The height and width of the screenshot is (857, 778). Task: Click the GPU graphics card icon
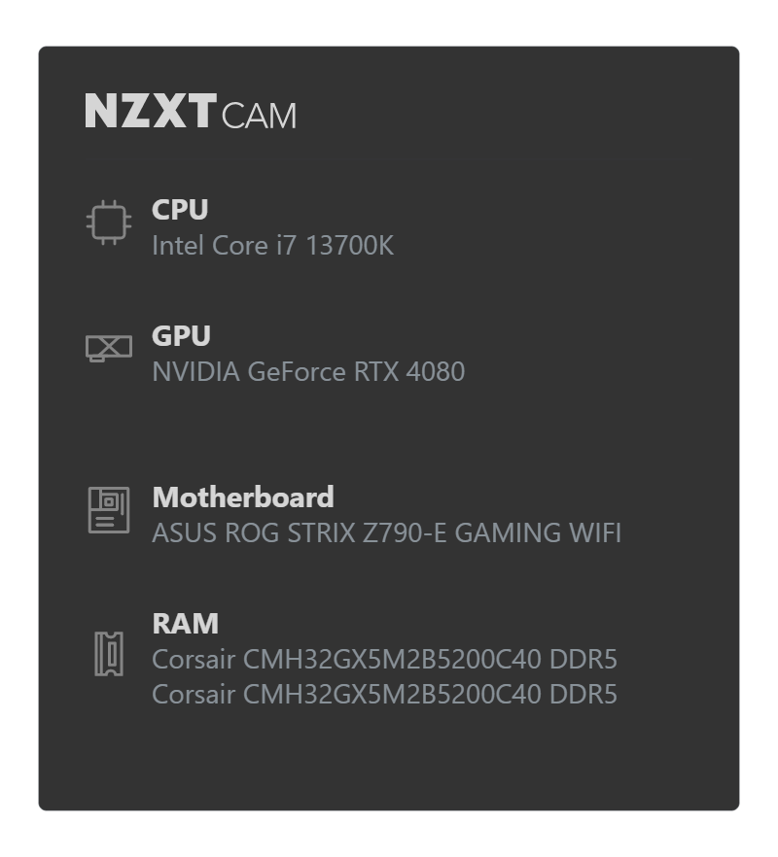tap(109, 348)
